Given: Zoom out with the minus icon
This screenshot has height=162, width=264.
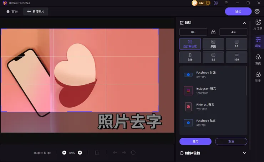Looking at the screenshot, I should click(64, 153).
